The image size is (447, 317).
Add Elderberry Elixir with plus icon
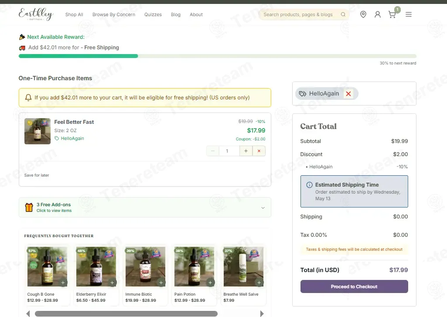[x=112, y=283]
